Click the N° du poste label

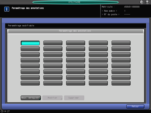click(x=111, y=15)
